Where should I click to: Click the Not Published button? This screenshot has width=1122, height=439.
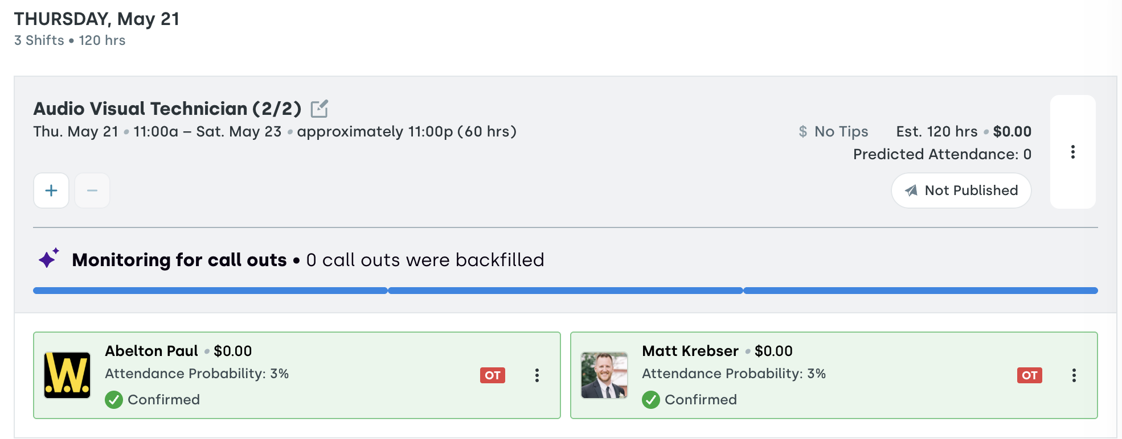961,190
